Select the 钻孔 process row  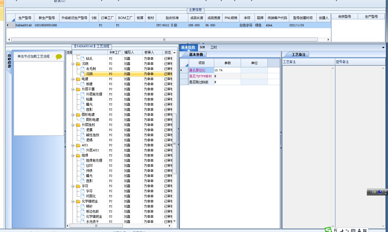pyautogui.click(x=89, y=59)
